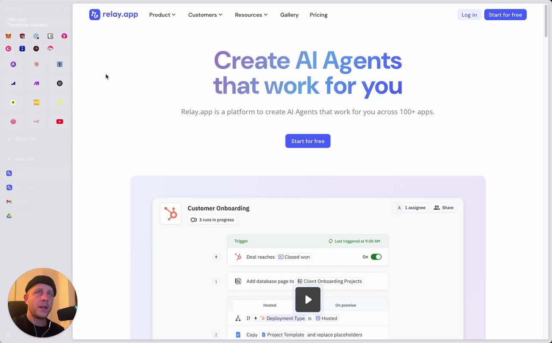The width and height of the screenshot is (552, 343).
Task: Click the Notion icon on Add database page step
Action: pyautogui.click(x=238, y=281)
